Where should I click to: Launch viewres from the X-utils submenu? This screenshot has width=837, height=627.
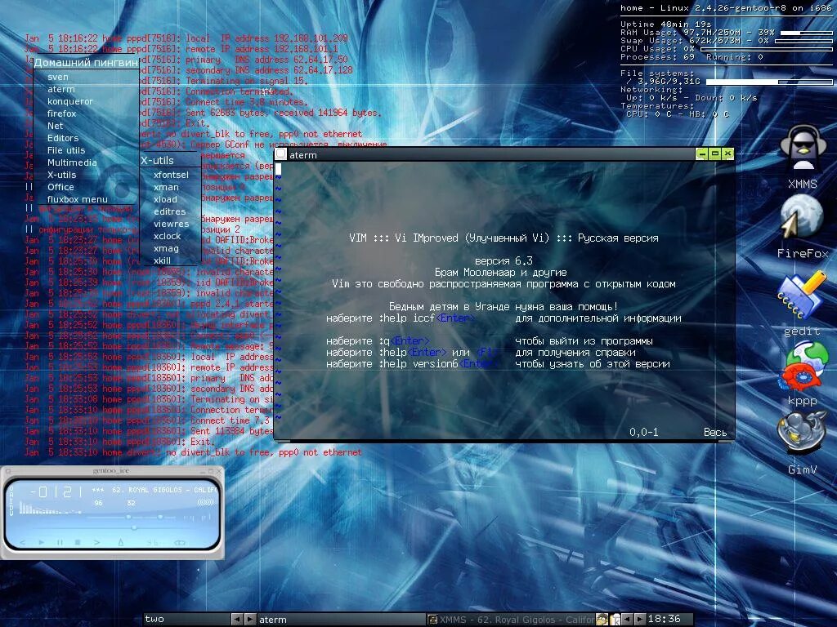[170, 224]
